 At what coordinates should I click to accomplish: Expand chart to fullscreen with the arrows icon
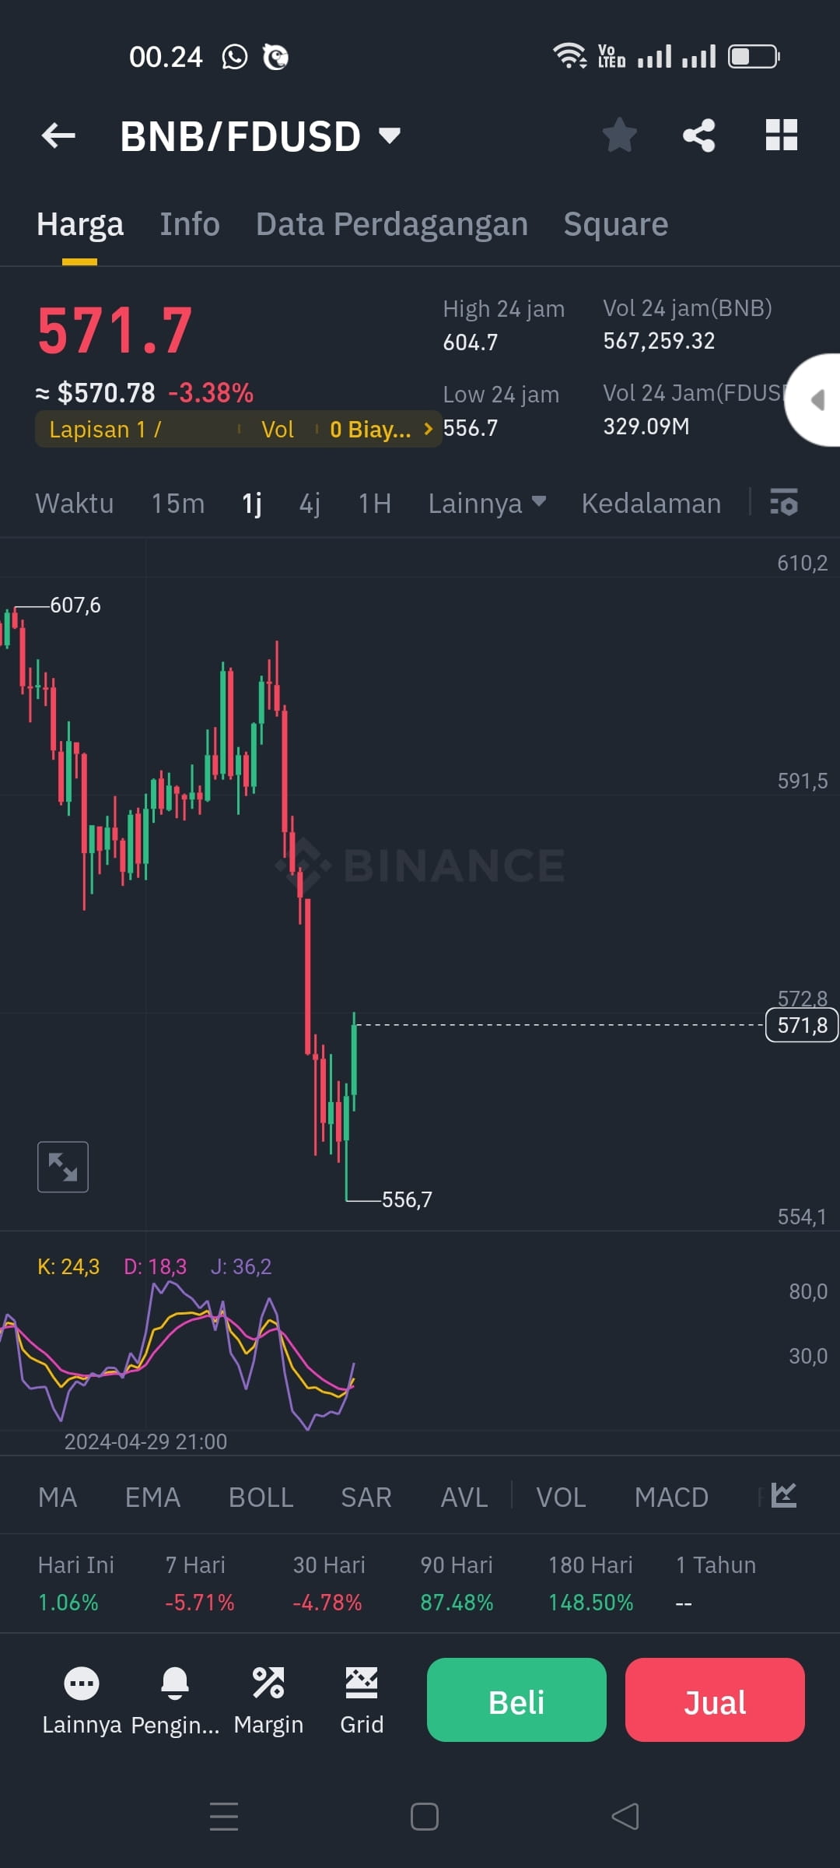click(62, 1165)
